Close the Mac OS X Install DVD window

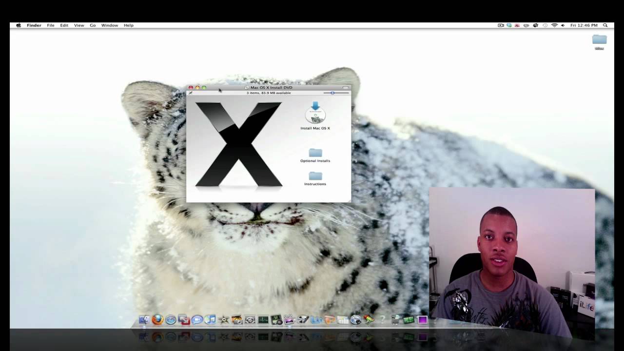point(191,88)
